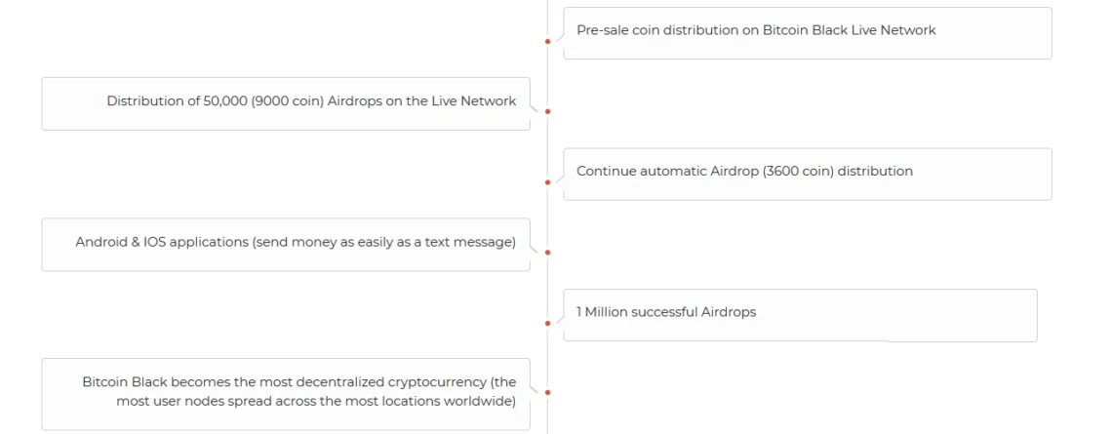
Task: Click the text 'Pre-sale coin distribution on Bitcoin Black Live Network'
Action: click(x=756, y=30)
